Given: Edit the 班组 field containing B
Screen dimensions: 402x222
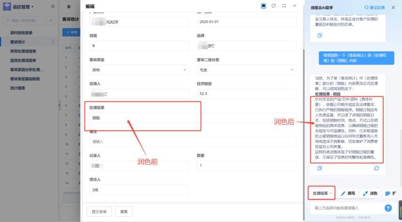Looking at the screenshot, I should [139, 46].
